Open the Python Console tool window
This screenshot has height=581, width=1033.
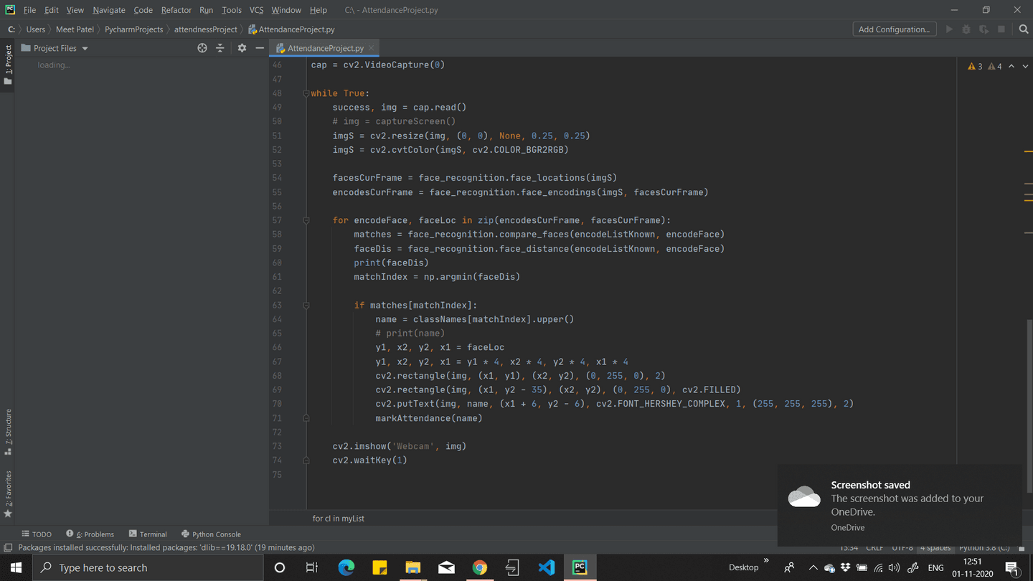pos(211,534)
